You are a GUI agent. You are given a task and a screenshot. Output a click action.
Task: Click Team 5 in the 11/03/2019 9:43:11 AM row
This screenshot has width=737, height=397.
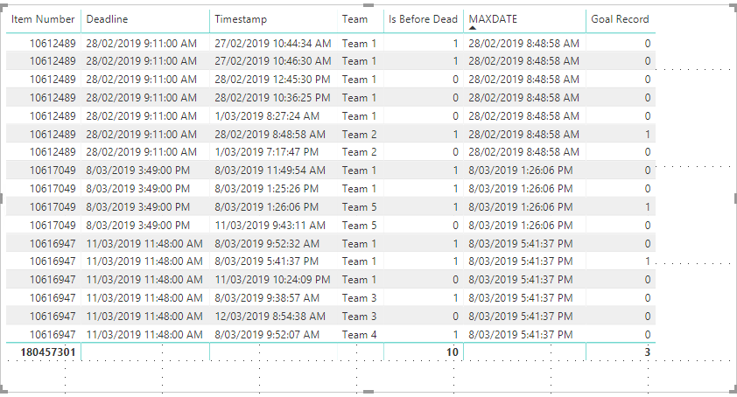(359, 226)
